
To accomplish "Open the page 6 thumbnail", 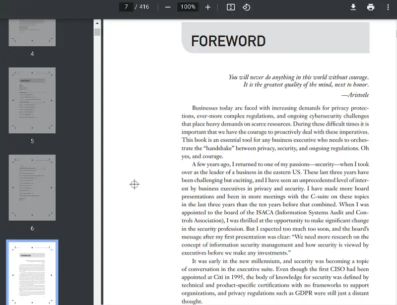I will (32, 187).
